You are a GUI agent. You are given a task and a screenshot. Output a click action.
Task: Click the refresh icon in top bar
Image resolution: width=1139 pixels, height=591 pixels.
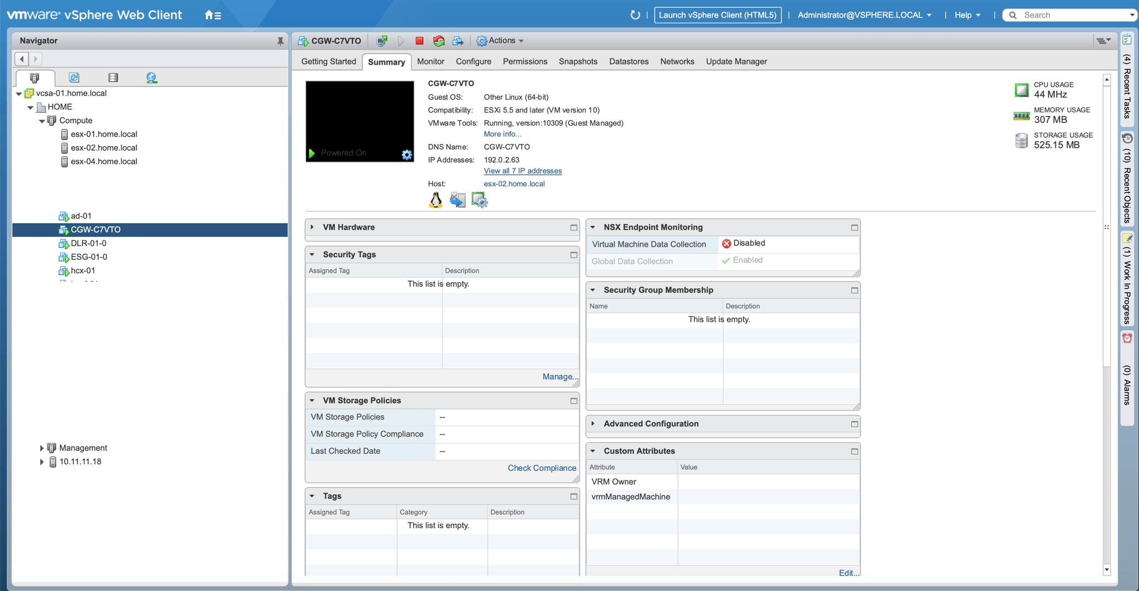(x=635, y=15)
